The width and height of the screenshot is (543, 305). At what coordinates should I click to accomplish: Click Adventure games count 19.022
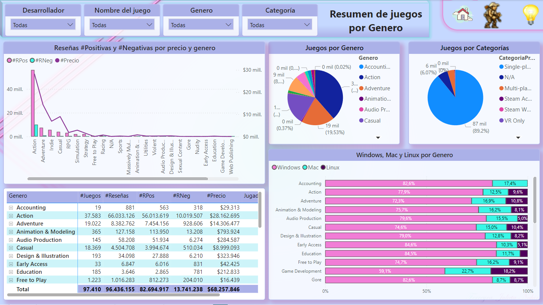(93, 224)
